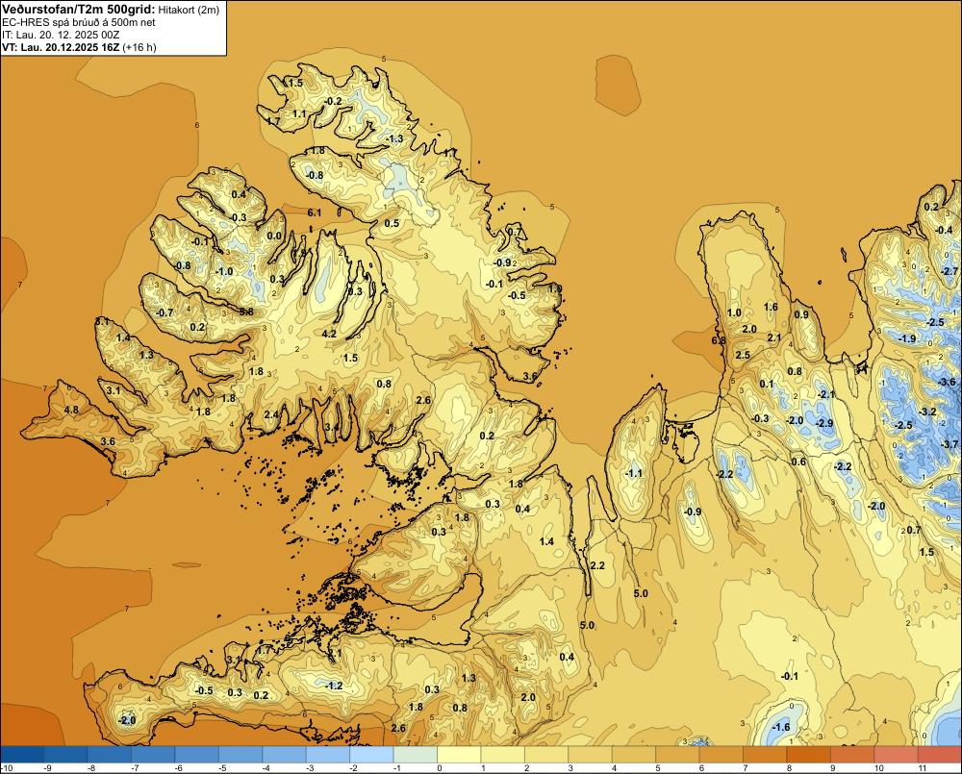Screen dimensions: 962x774
Task: Click the -2.1 temperature label
Action: tap(827, 394)
